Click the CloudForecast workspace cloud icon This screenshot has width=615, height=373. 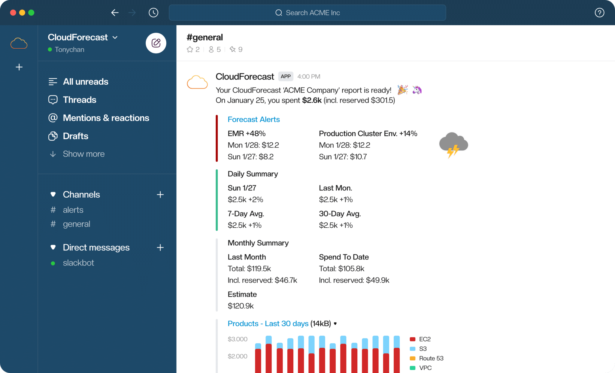point(19,43)
